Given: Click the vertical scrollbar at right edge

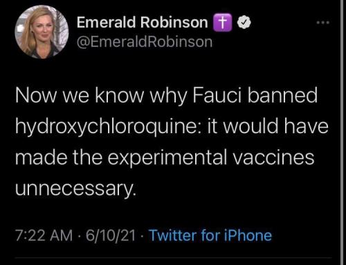Looking at the screenshot, I should (343, 132).
